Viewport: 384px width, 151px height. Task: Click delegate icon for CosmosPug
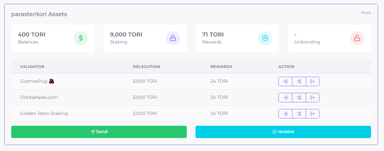pos(285,82)
